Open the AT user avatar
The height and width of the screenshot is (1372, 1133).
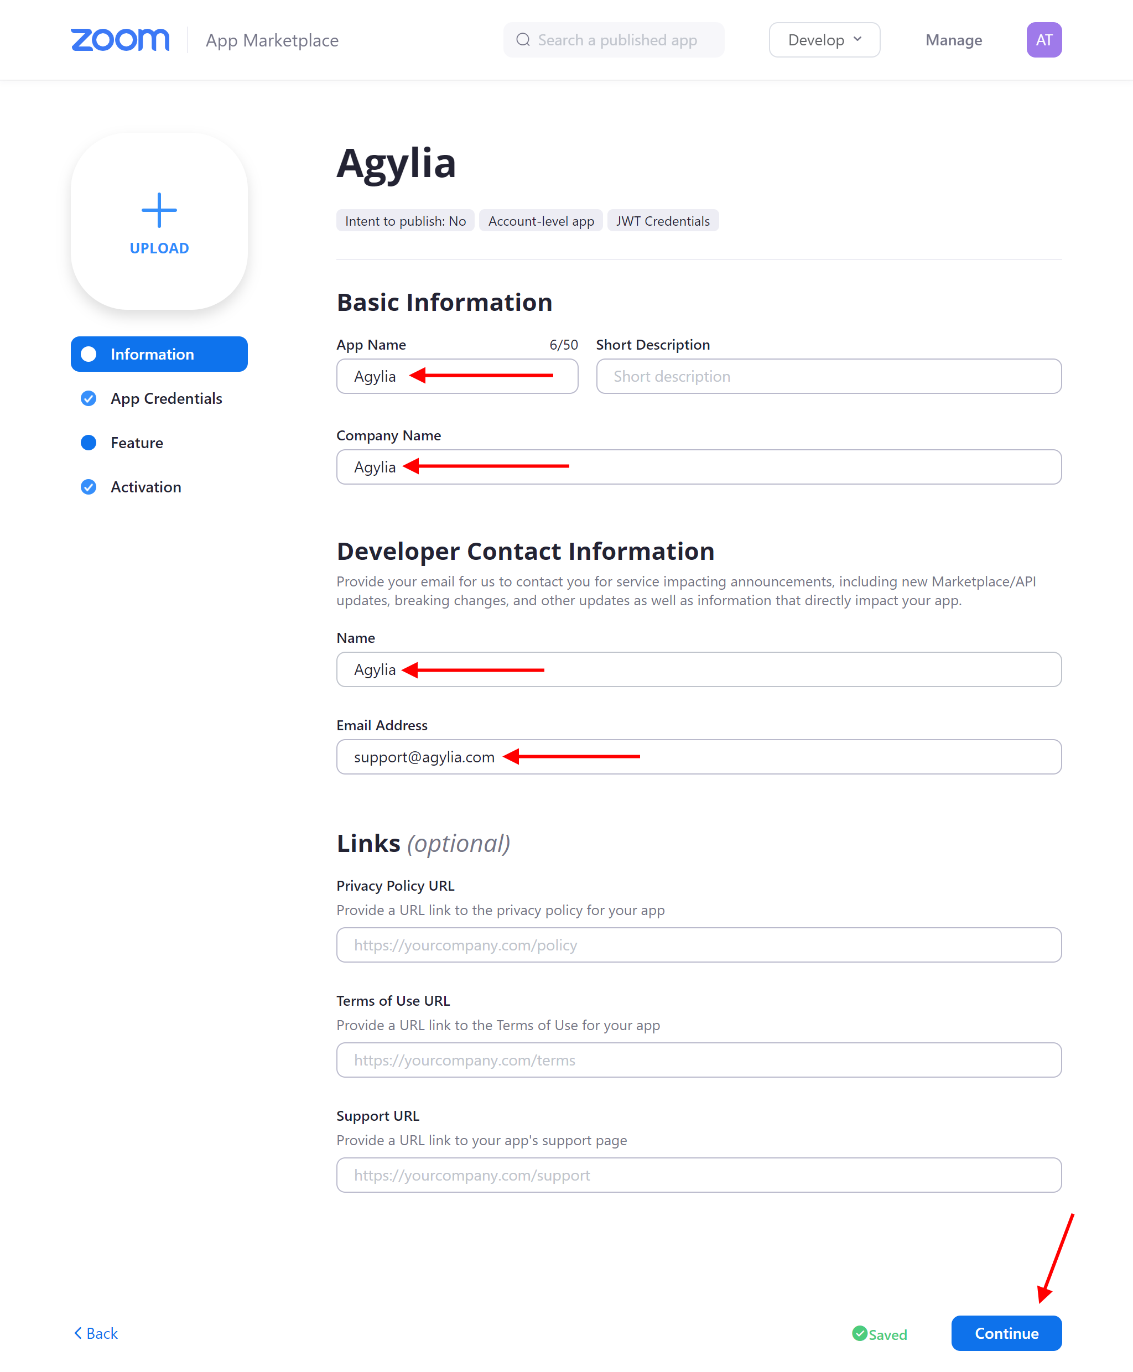[x=1043, y=40]
